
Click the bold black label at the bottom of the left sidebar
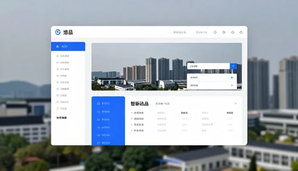61,118
